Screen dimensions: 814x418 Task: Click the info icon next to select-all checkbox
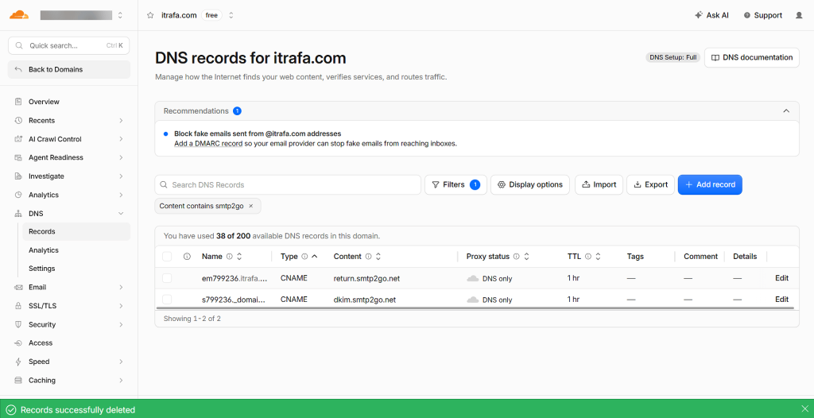[x=188, y=257]
